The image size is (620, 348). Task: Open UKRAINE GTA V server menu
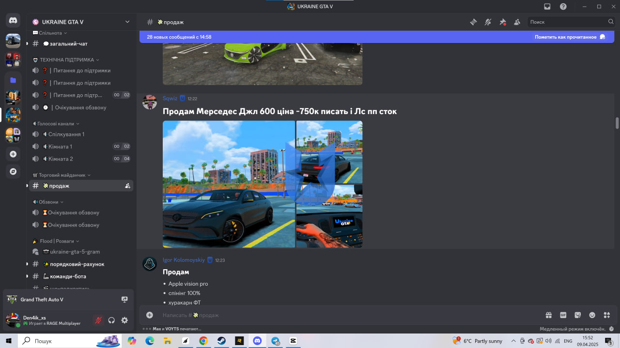[x=81, y=22]
